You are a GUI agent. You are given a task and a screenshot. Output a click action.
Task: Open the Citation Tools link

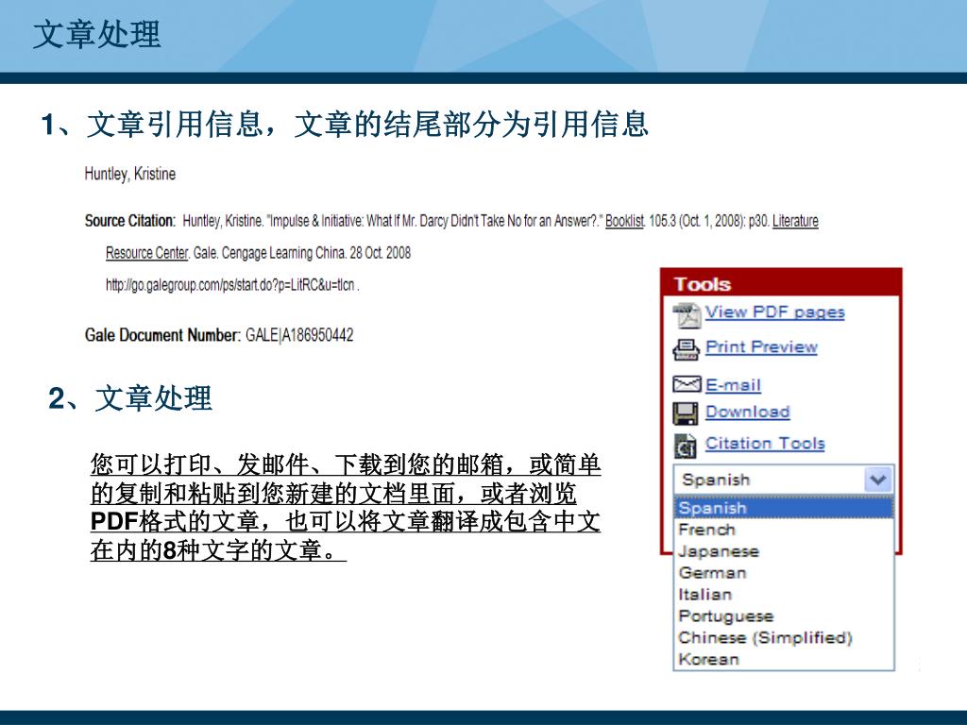(765, 444)
